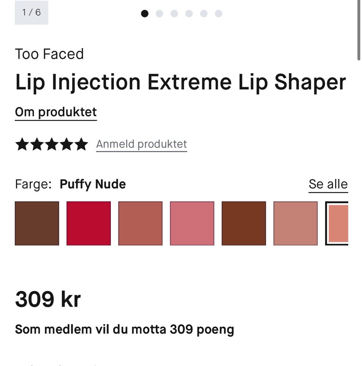Screen dimensions: 363x366
Task: Click the five-star rating icons
Action: [52, 144]
